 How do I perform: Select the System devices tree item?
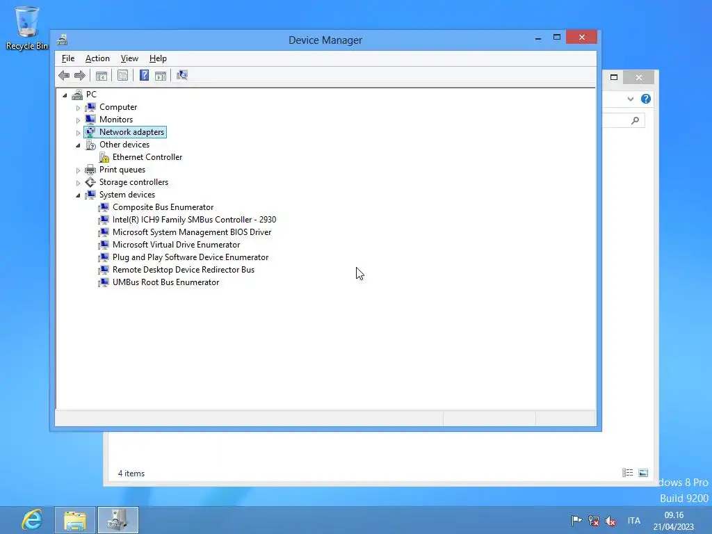click(x=127, y=195)
